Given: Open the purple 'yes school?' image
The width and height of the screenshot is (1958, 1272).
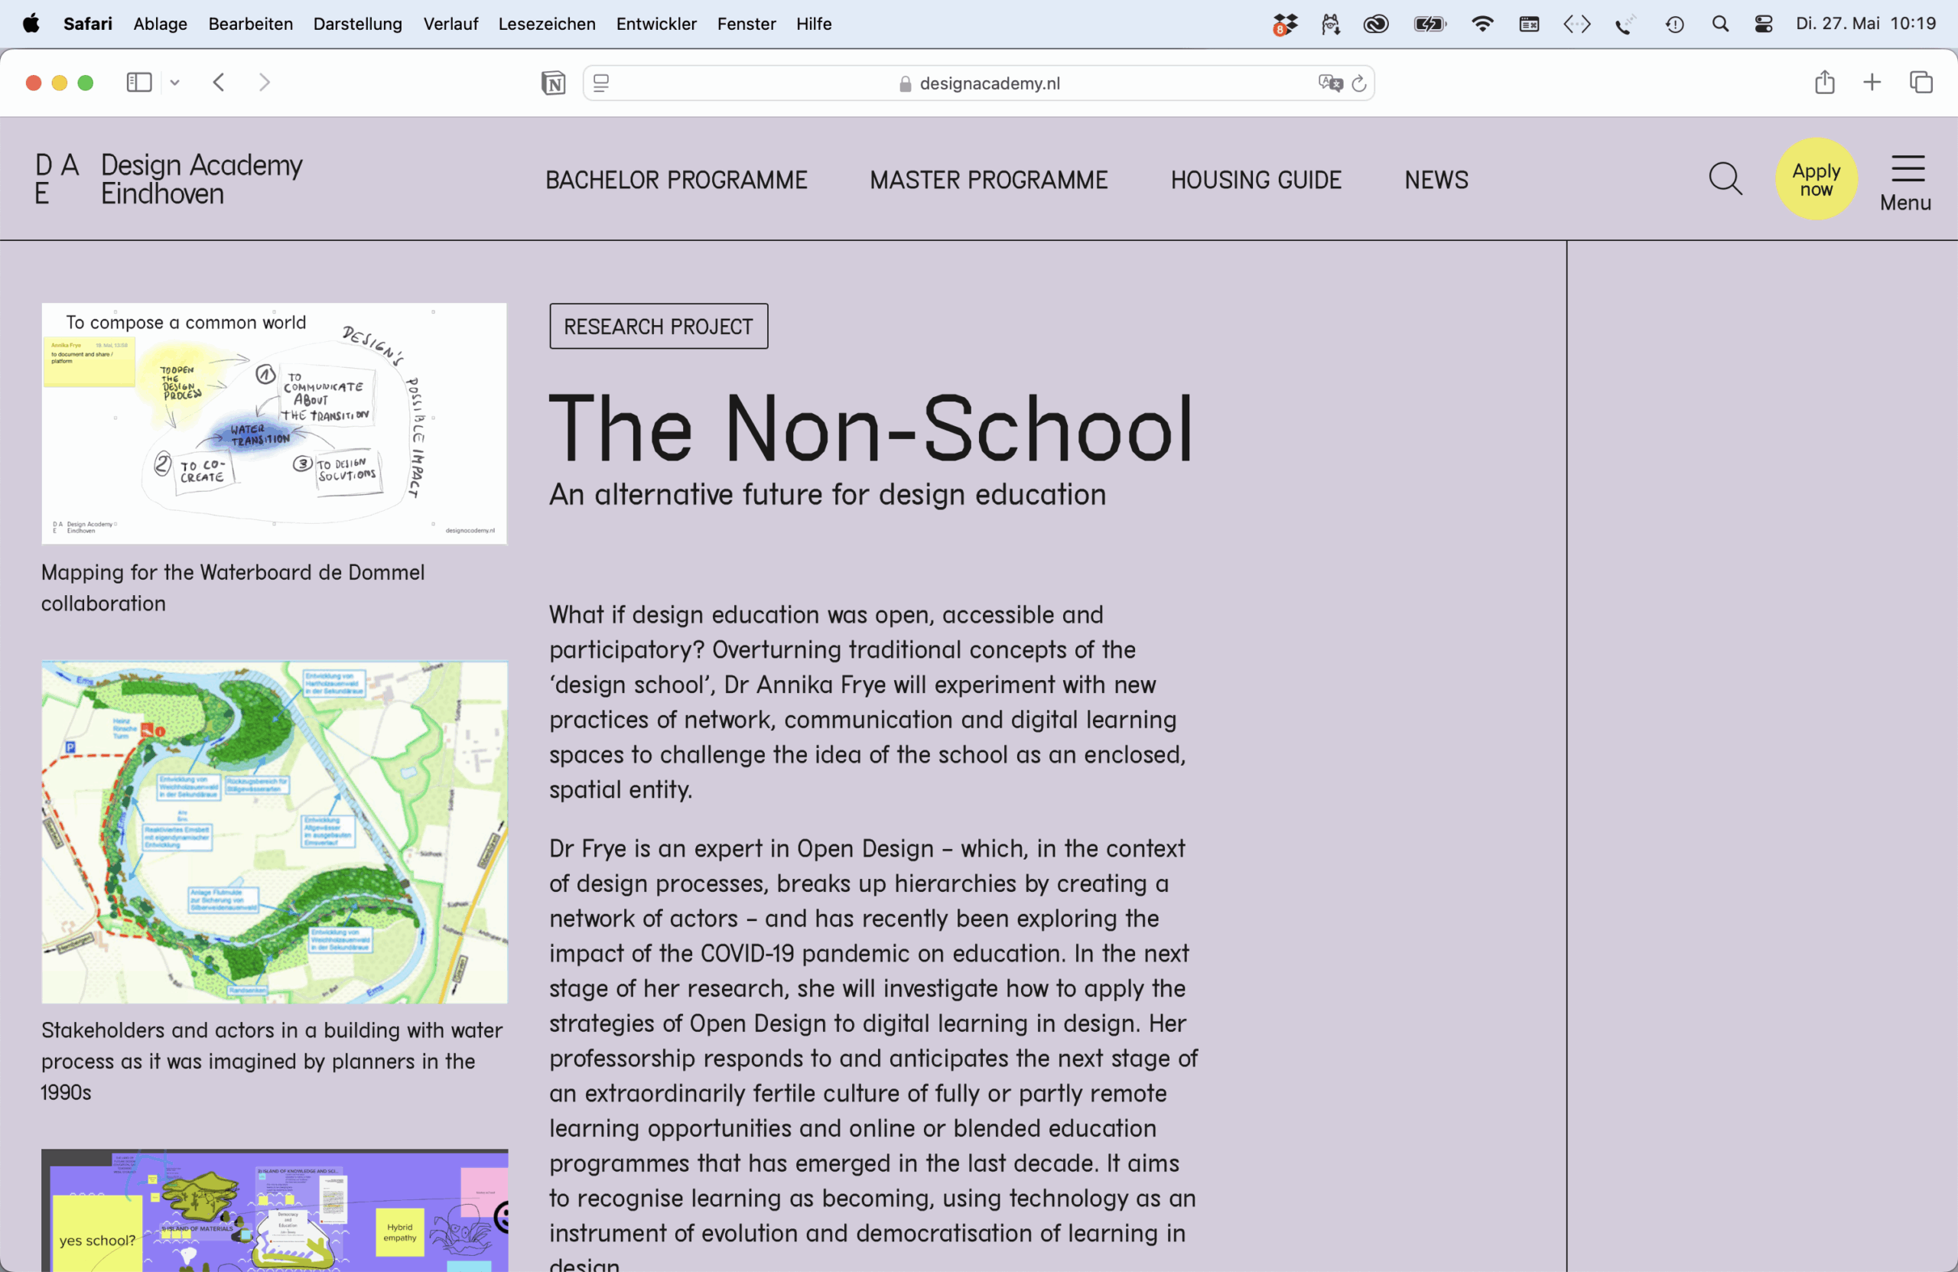Looking at the screenshot, I should [x=274, y=1210].
